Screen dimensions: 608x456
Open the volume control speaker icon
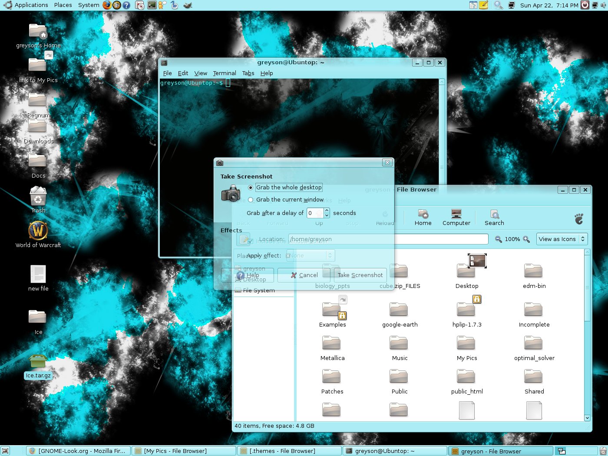tap(603, 5)
